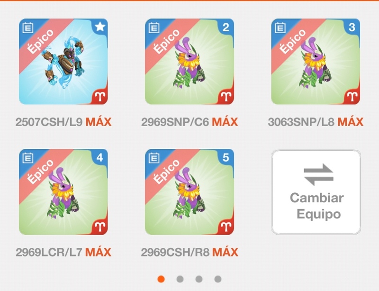Tap the Aries symbol on card number 5
Screen dimensions: 379x291
pos(226,227)
